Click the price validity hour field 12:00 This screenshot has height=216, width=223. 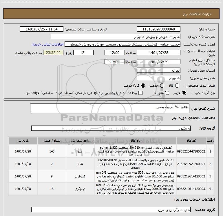click(x=115, y=62)
